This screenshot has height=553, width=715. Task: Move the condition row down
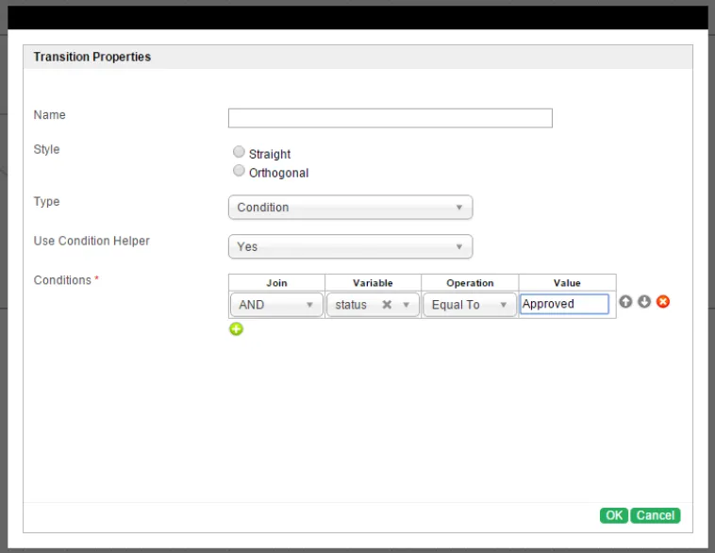pos(644,302)
